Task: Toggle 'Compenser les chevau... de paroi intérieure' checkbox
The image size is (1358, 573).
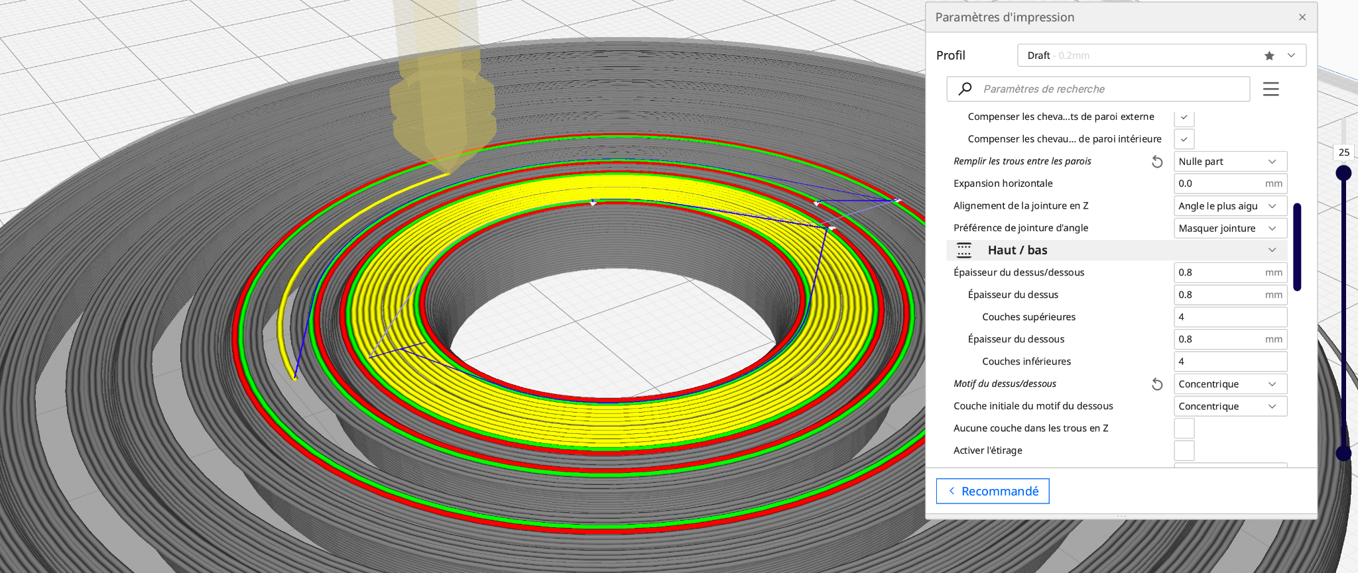Action: point(1184,139)
